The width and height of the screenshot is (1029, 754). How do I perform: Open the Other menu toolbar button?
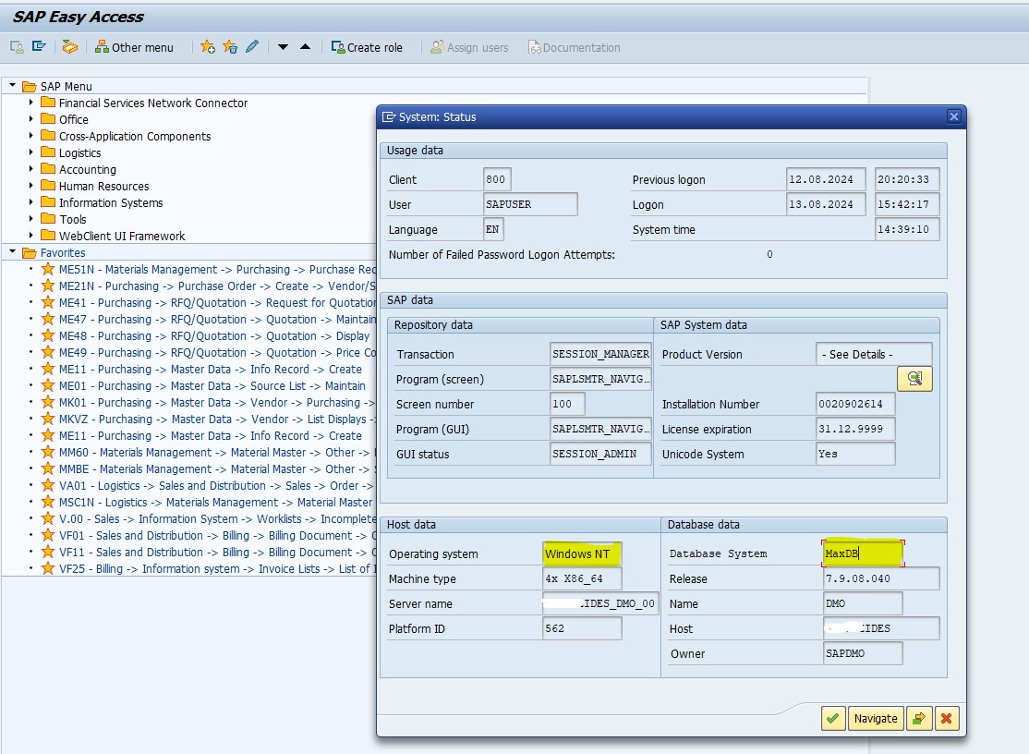click(134, 47)
